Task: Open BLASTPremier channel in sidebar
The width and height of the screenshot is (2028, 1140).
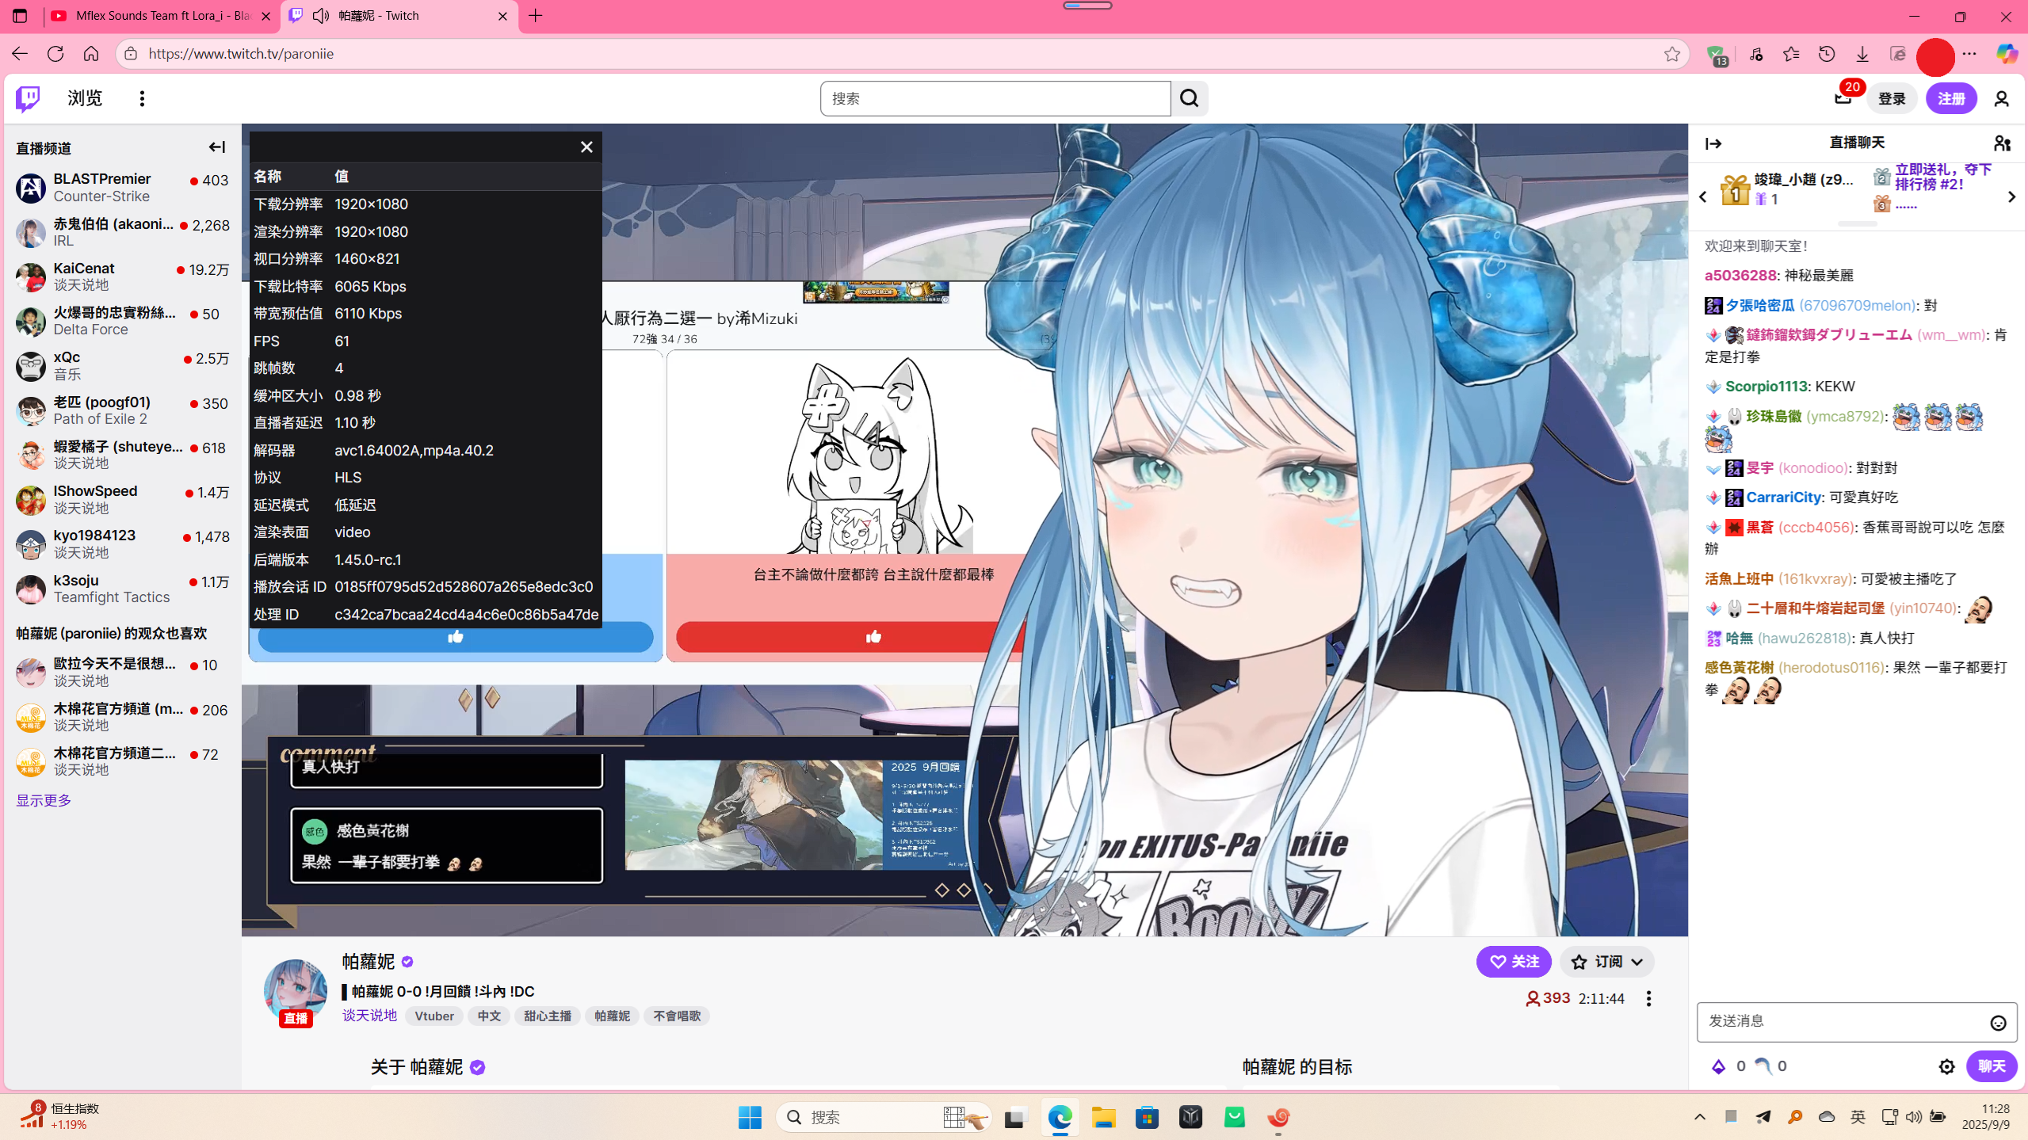Action: 122,189
